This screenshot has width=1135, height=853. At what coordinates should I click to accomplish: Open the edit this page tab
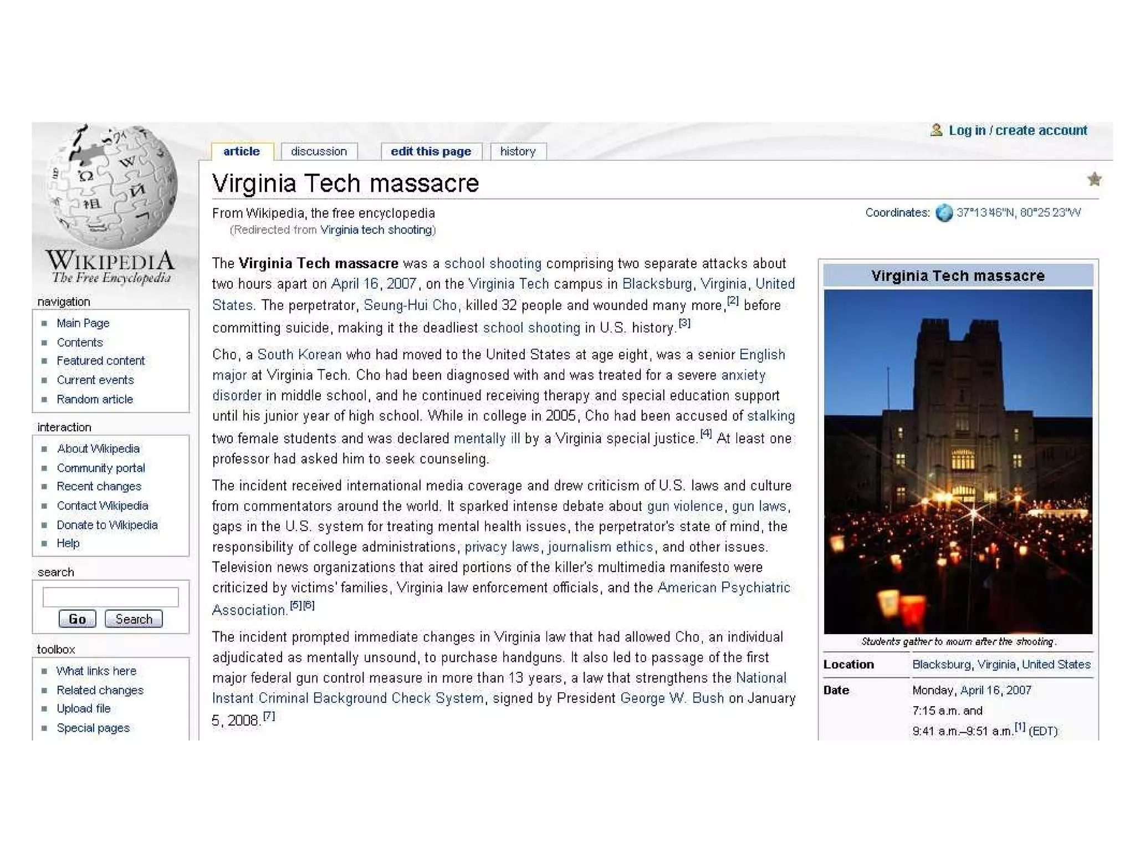pos(431,151)
